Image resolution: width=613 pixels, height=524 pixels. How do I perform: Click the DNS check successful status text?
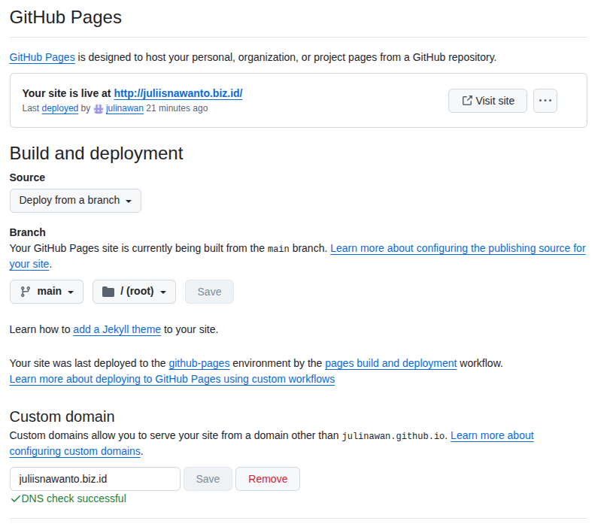74,498
